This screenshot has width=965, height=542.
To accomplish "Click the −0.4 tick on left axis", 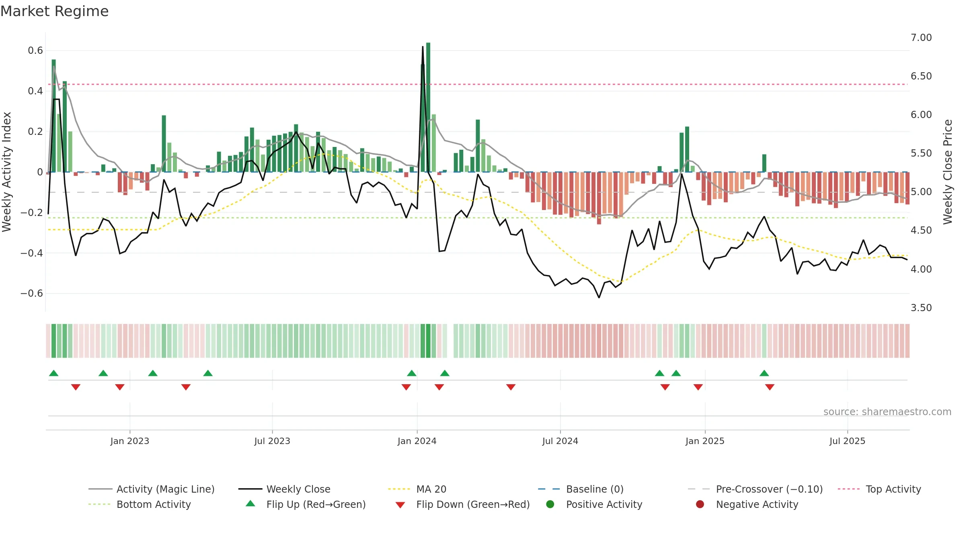I will (32, 253).
